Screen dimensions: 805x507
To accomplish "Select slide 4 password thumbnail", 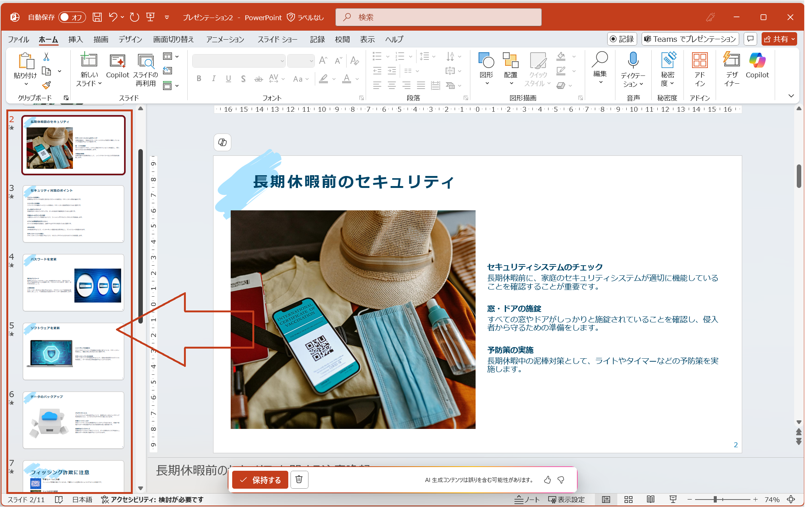I will (73, 282).
